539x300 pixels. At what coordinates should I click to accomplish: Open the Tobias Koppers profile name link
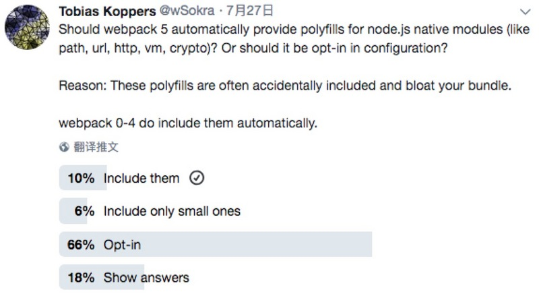[107, 11]
